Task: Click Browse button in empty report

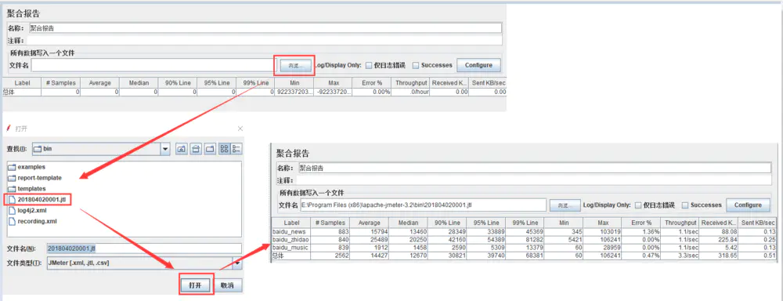Action: point(295,66)
